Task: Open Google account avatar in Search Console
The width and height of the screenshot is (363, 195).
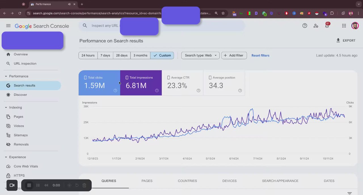Action: (355, 26)
